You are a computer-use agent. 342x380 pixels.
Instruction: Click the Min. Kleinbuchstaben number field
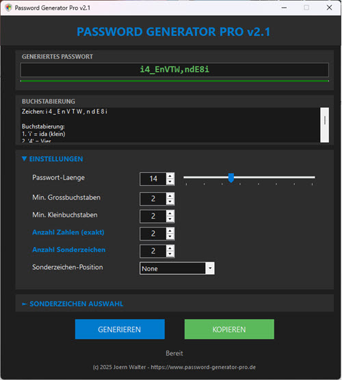(x=153, y=216)
